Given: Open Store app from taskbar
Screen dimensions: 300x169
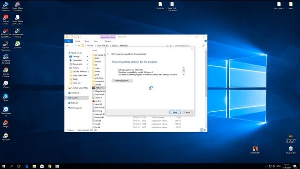Looking at the screenshot, I should (42, 166).
